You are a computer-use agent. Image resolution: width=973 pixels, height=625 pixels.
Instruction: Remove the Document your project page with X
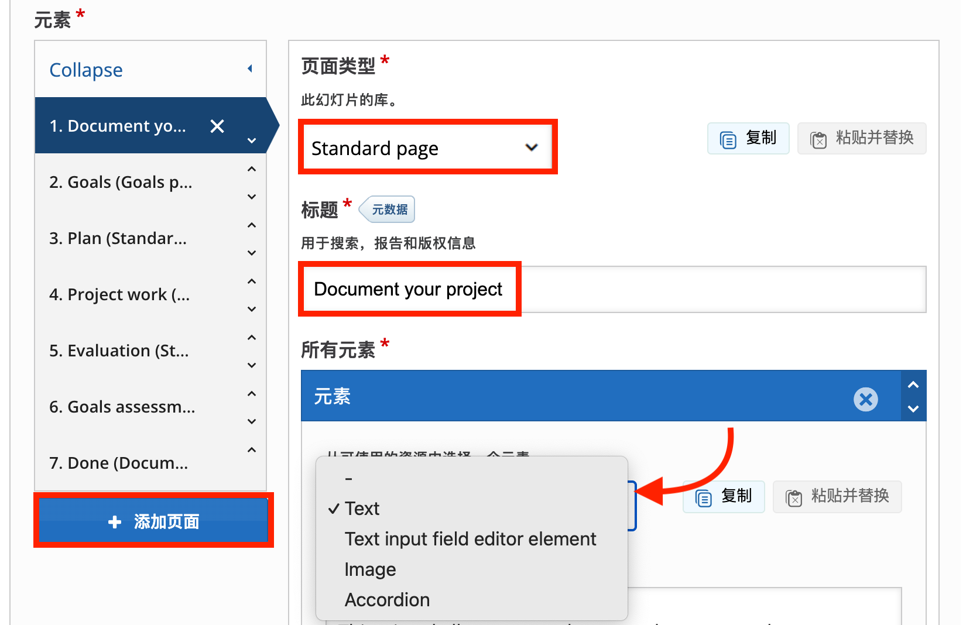tap(217, 126)
